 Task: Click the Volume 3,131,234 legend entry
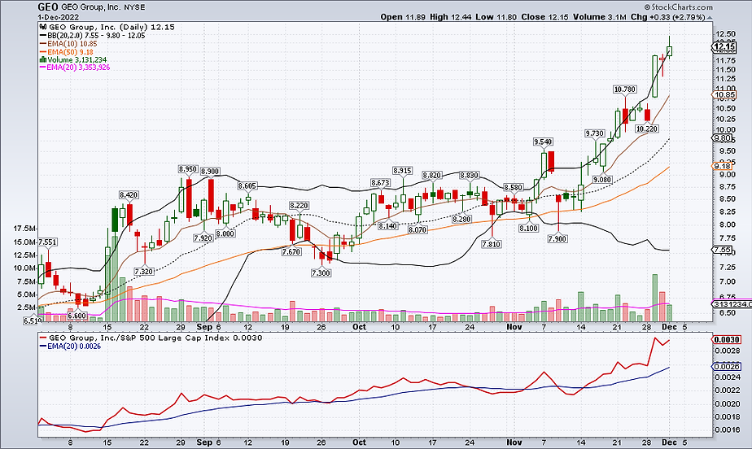point(77,60)
